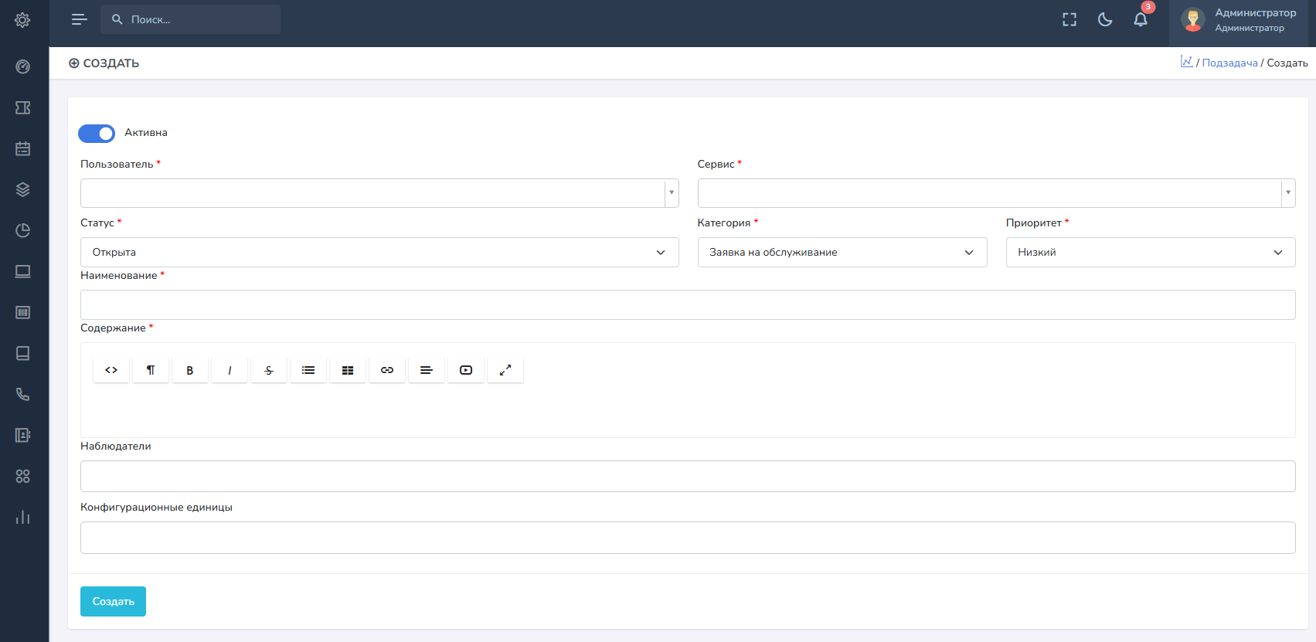Open the Администратор user profile menu
The height and width of the screenshot is (642, 1316).
click(x=1239, y=20)
